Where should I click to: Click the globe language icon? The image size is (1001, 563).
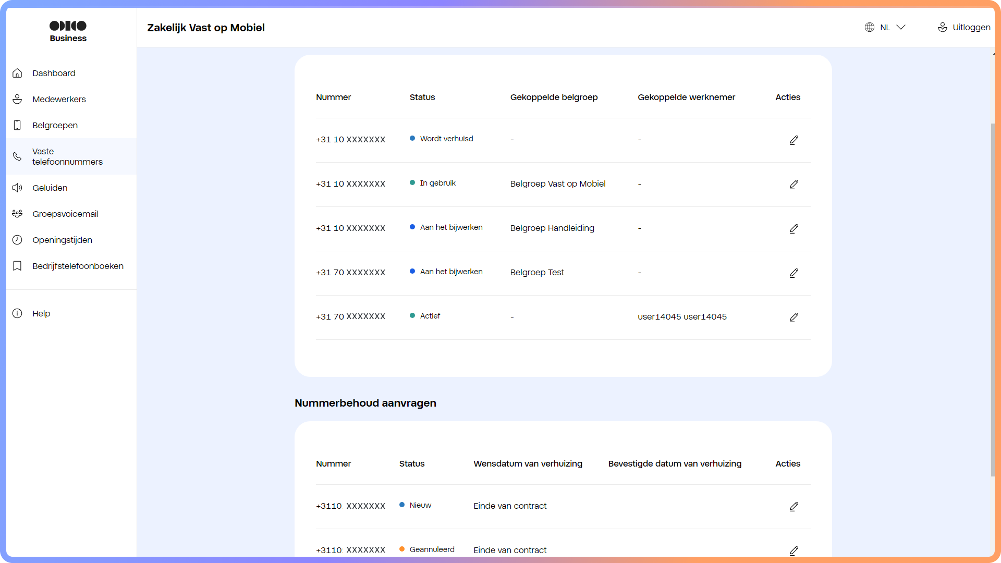[869, 27]
